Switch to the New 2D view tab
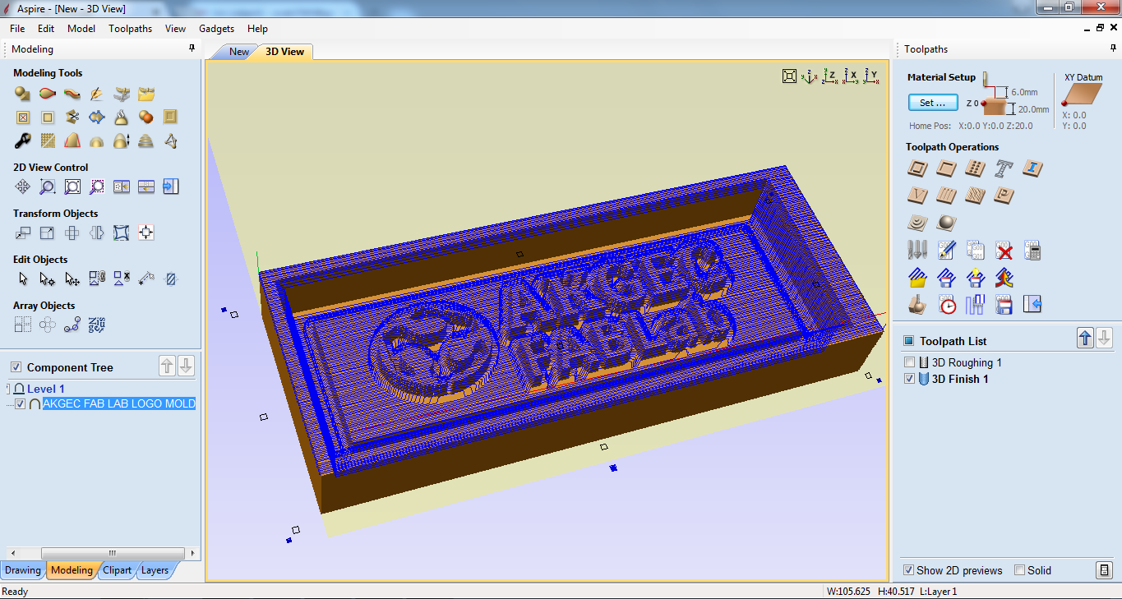The width and height of the screenshot is (1122, 599). point(239,52)
